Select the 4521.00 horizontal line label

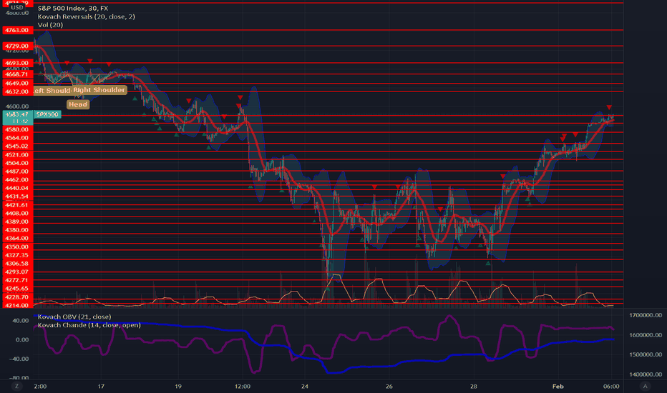coord(17,154)
